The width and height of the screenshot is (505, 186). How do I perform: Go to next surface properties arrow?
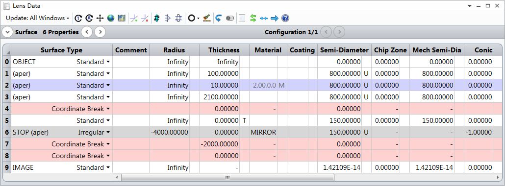(100, 32)
